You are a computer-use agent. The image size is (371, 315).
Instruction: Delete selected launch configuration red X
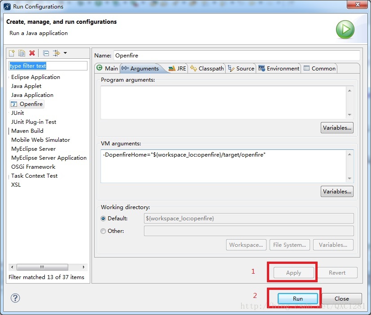coord(32,53)
